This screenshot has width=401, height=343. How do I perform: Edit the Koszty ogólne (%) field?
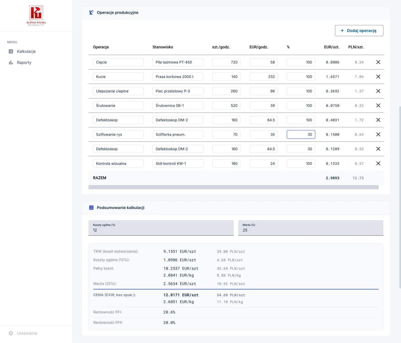tap(161, 228)
